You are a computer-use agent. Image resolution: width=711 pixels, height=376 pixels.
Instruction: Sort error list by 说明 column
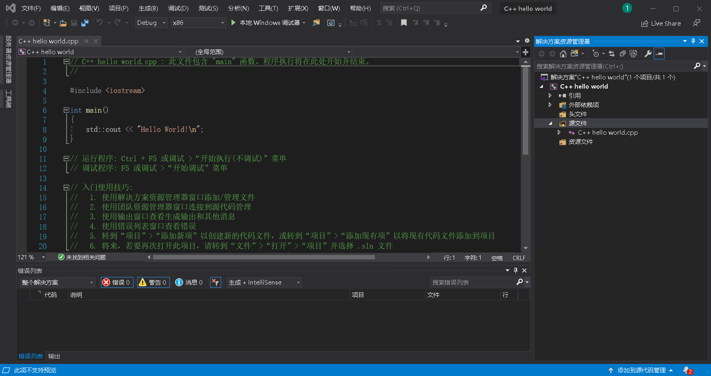coord(208,295)
